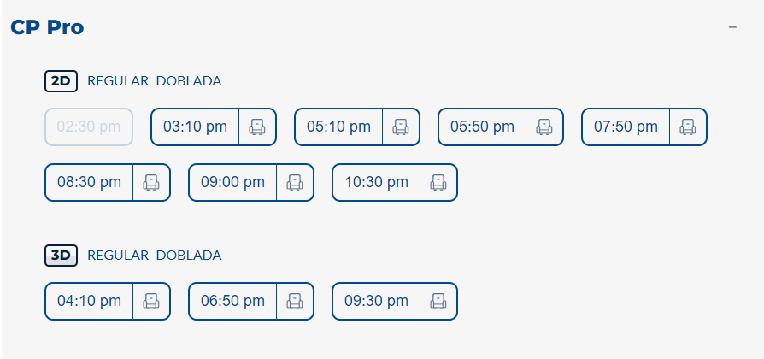This screenshot has width=764, height=359.
Task: Choose the 05:10 pm showtime
Action: click(338, 127)
